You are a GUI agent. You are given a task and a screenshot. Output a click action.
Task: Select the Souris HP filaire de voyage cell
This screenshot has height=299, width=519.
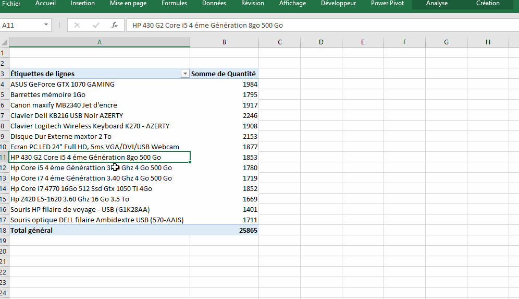click(100, 209)
